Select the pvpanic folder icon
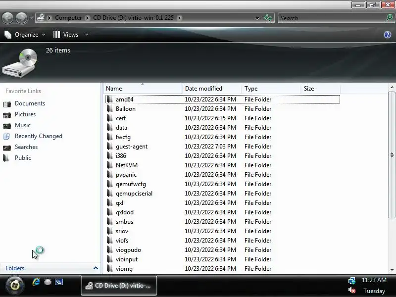Viewport: 396px width, 297px height. point(109,175)
